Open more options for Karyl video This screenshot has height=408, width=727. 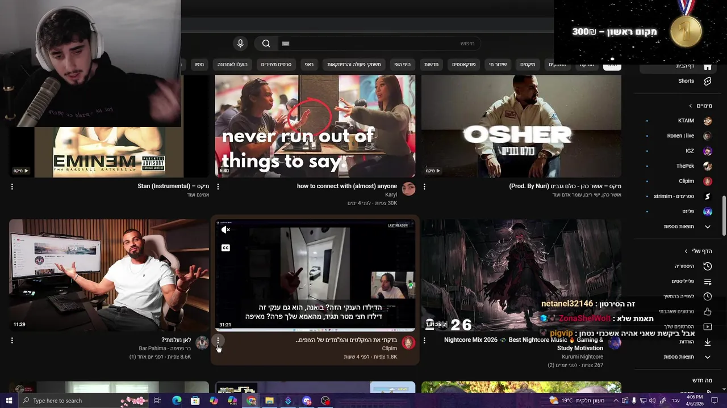point(218,186)
